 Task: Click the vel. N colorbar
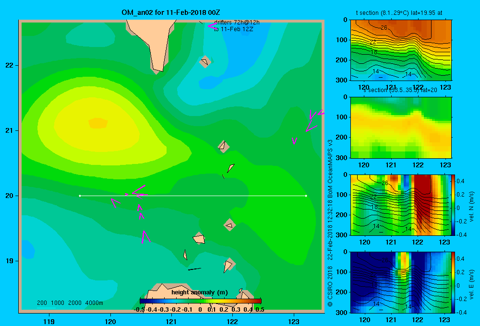[x=453, y=205]
